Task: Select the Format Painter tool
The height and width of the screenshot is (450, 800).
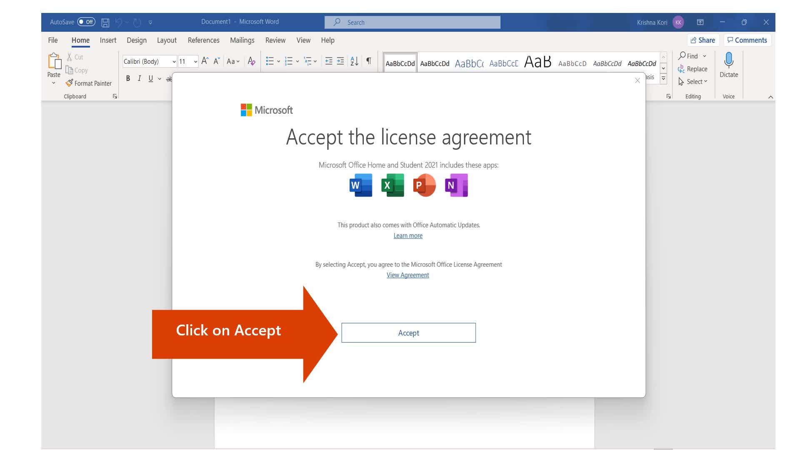Action: pos(89,83)
